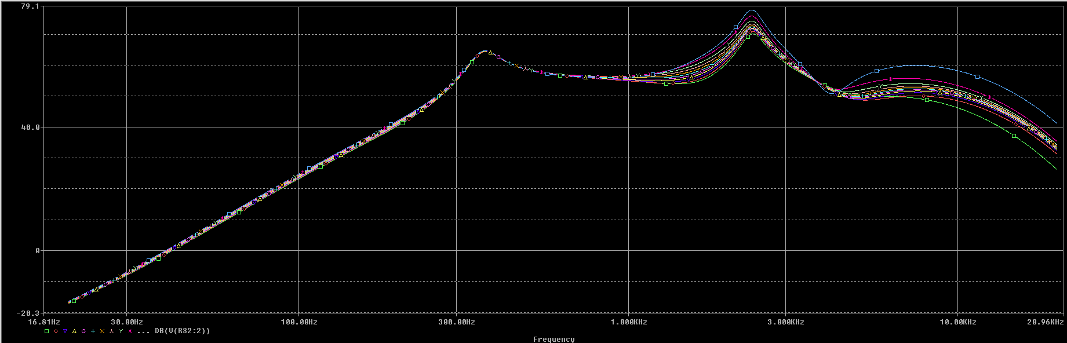The width and height of the screenshot is (1067, 343).
Task: Click the Frequency x-axis title
Action: pyautogui.click(x=553, y=339)
